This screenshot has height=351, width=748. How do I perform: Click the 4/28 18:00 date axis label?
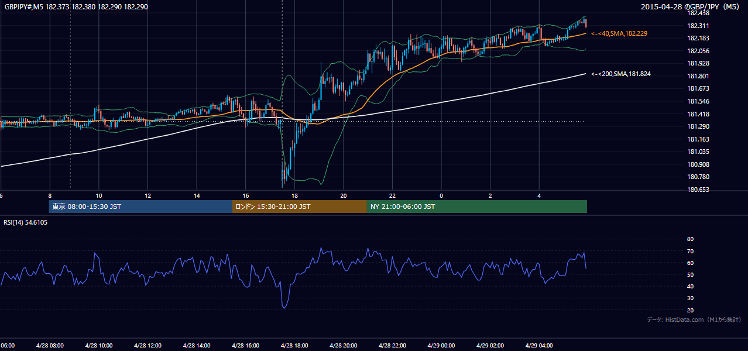294,346
